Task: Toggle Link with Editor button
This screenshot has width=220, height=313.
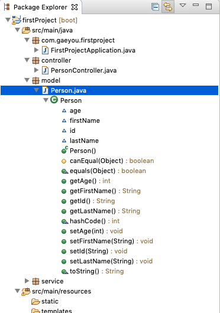Action: 167,7
